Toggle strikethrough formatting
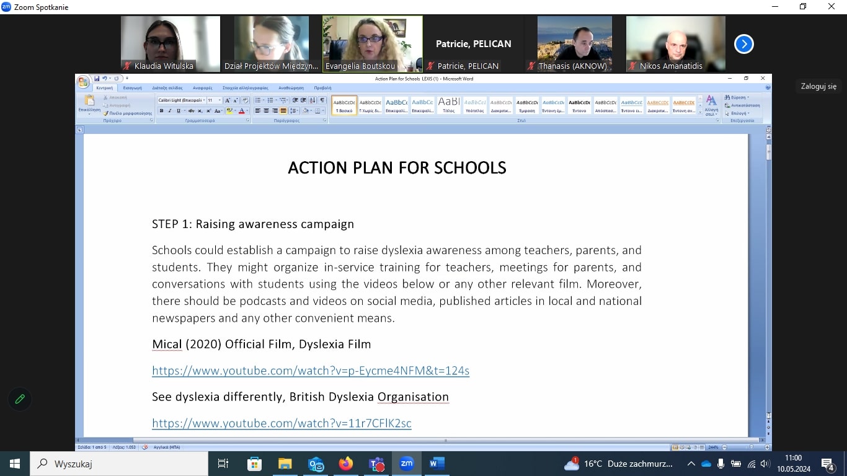 [x=191, y=111]
